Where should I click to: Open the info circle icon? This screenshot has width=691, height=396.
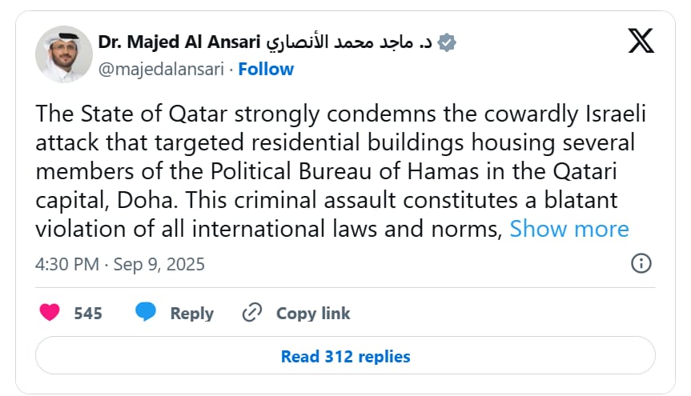click(641, 264)
